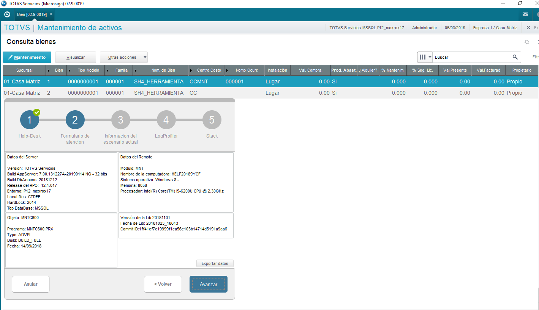Click the Instalación column header
539x310 pixels.
[277, 70]
